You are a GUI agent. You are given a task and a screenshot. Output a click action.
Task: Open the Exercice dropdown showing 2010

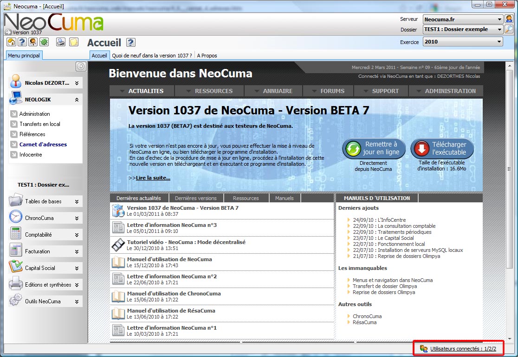point(463,42)
